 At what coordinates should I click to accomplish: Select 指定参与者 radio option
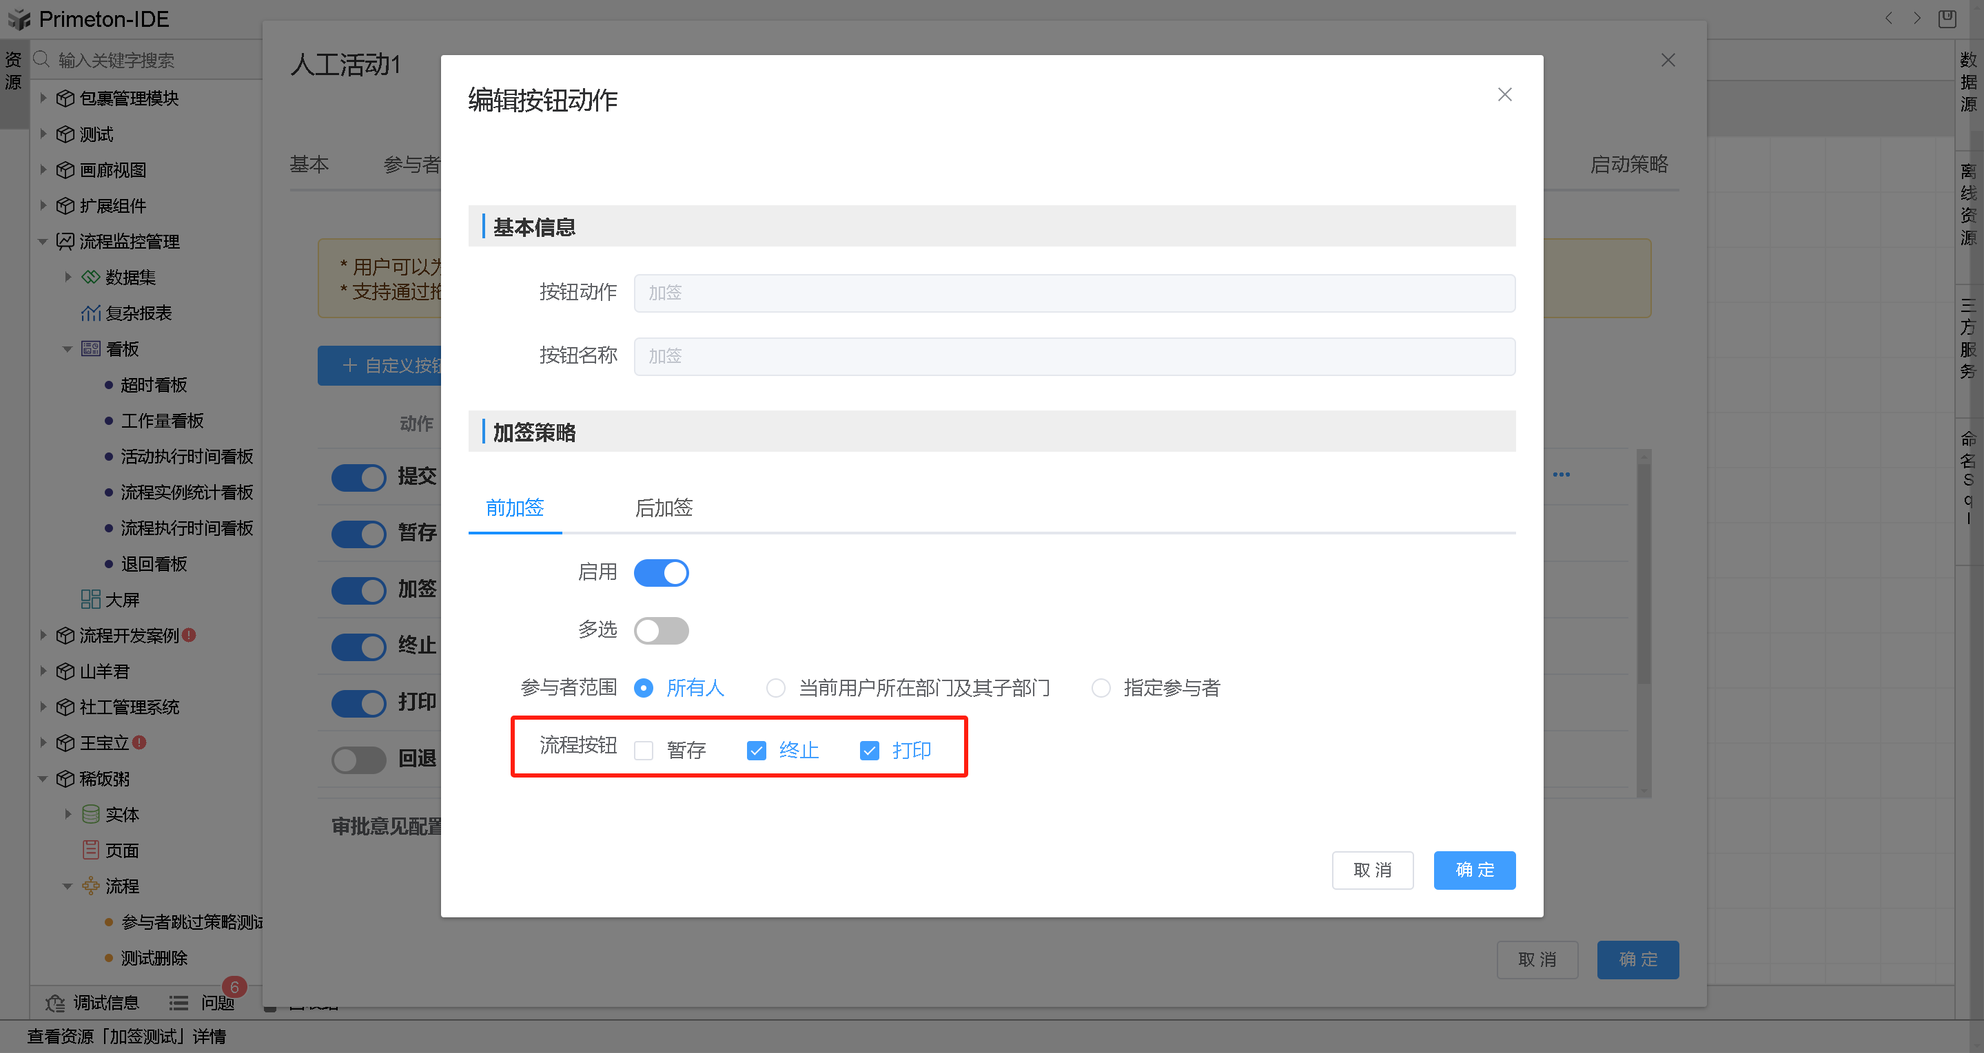(1101, 688)
